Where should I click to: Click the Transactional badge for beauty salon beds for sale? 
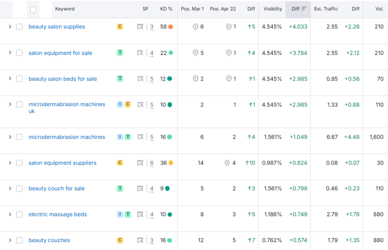coord(120,79)
